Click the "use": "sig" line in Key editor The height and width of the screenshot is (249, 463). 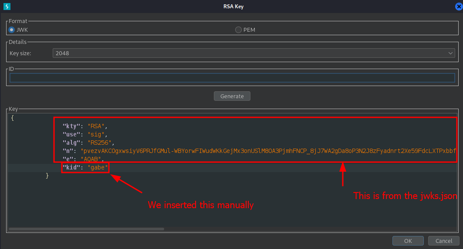click(x=85, y=134)
